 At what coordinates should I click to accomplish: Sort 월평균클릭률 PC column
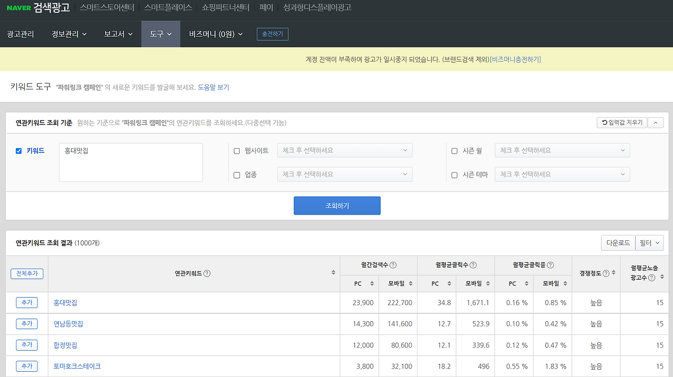(x=526, y=284)
